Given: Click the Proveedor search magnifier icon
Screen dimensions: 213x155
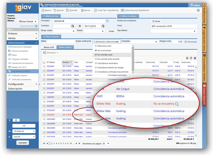Looking at the screenshot, I should click(x=107, y=21).
